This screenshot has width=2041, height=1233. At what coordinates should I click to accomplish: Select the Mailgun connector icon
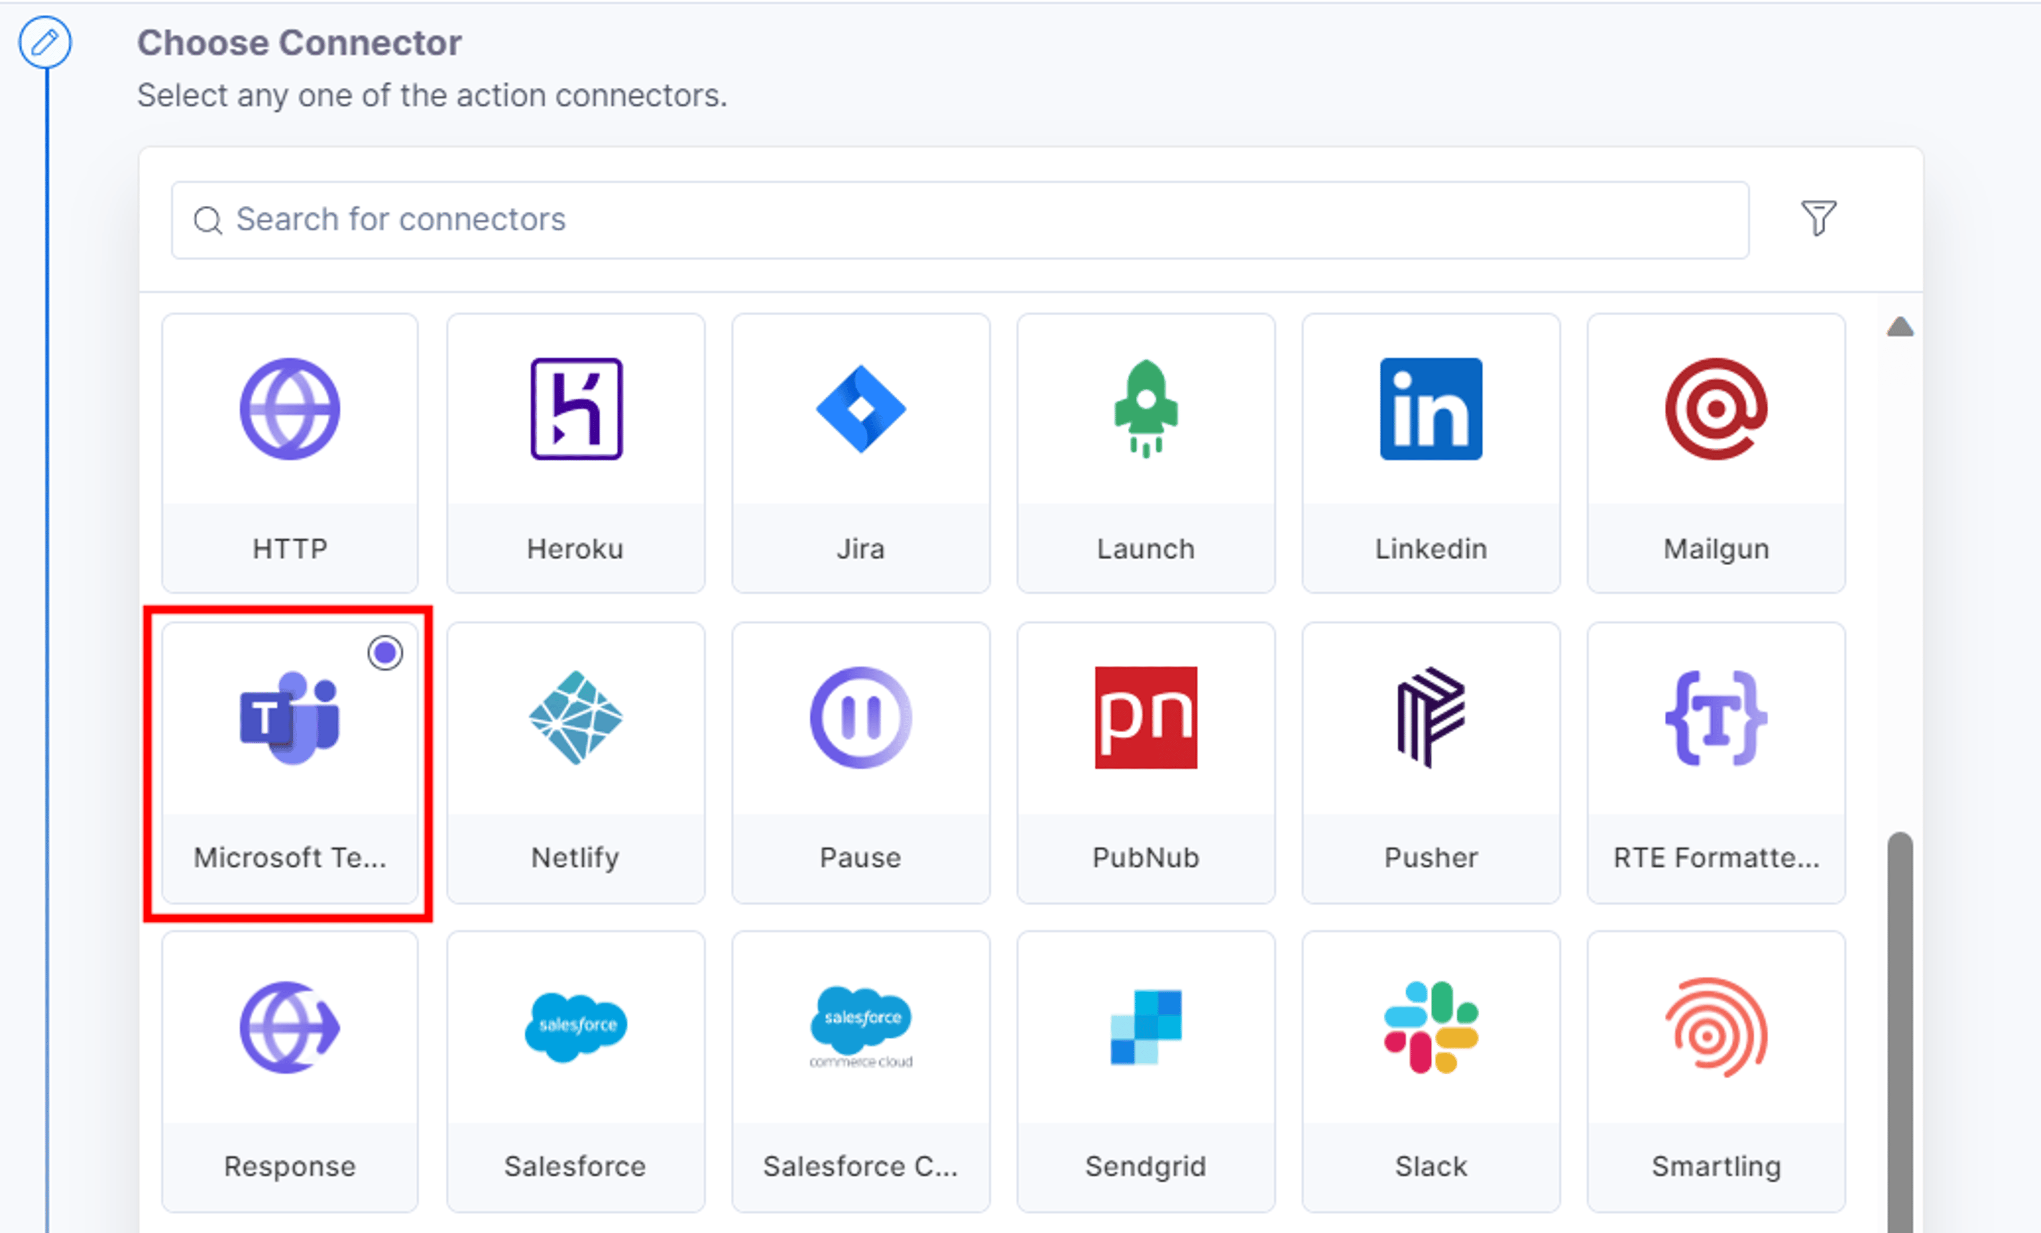coord(1716,409)
